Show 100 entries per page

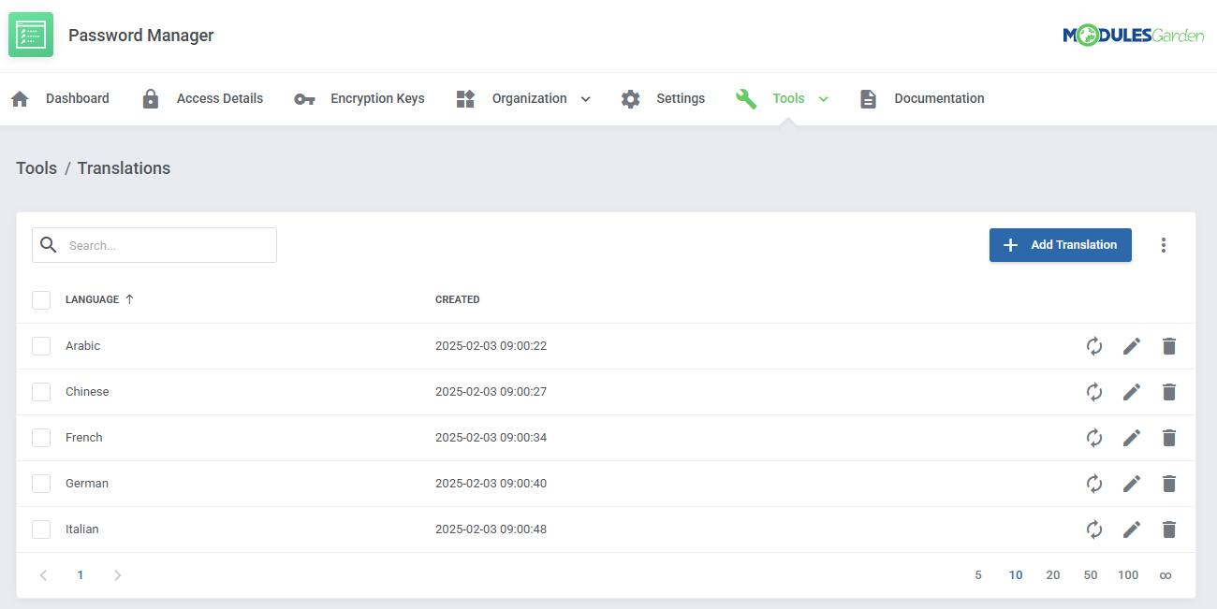pyautogui.click(x=1128, y=575)
